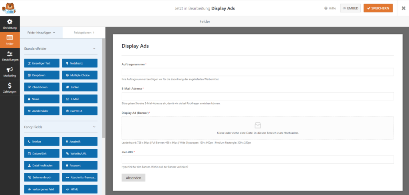The height and width of the screenshot is (195, 409).
Task: Click the upload icon in the file area
Action: pyautogui.click(x=258, y=125)
